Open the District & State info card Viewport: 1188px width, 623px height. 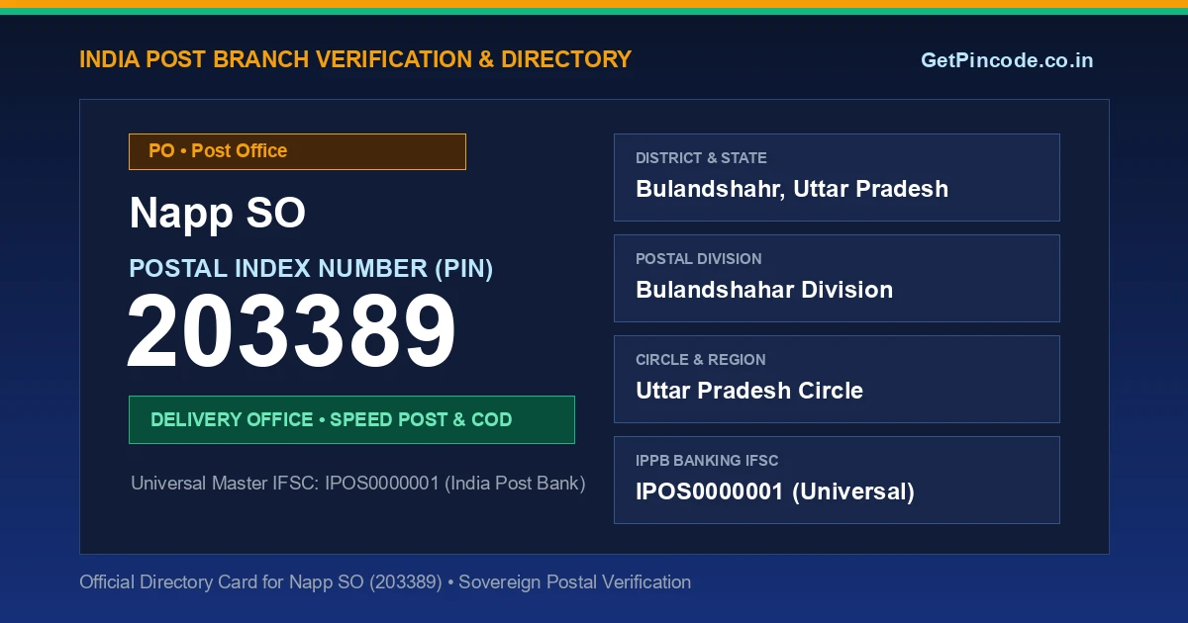(837, 177)
